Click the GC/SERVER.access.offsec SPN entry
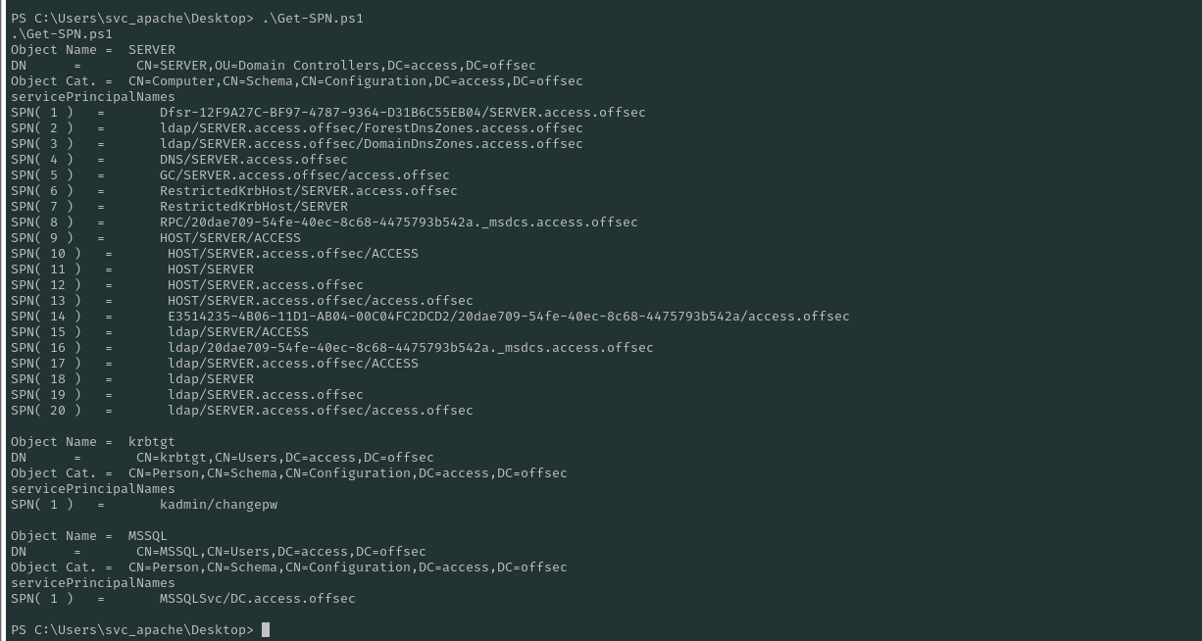1202x641 pixels. (304, 175)
